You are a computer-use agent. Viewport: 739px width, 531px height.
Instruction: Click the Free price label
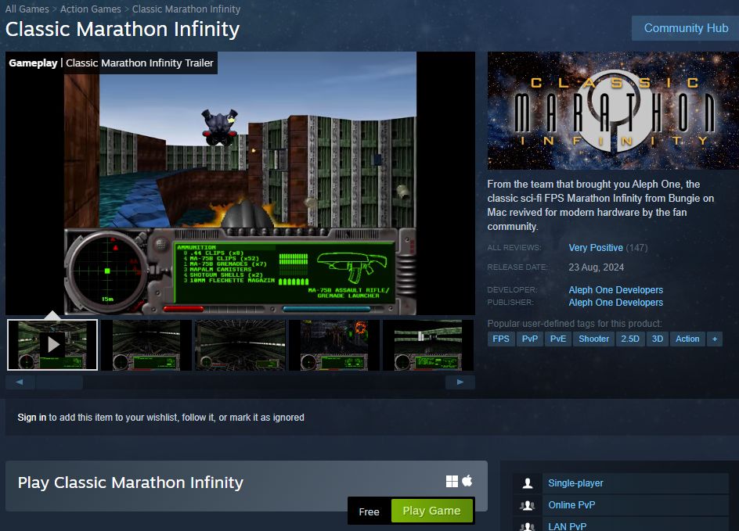pos(369,511)
